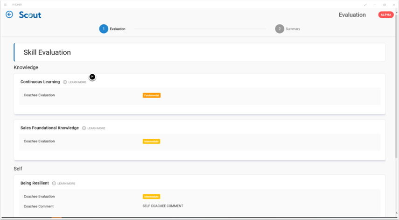Screen dimensions: 399x220
Task: Click Intermediate badge under Being Resilient
Action: (x=152, y=197)
